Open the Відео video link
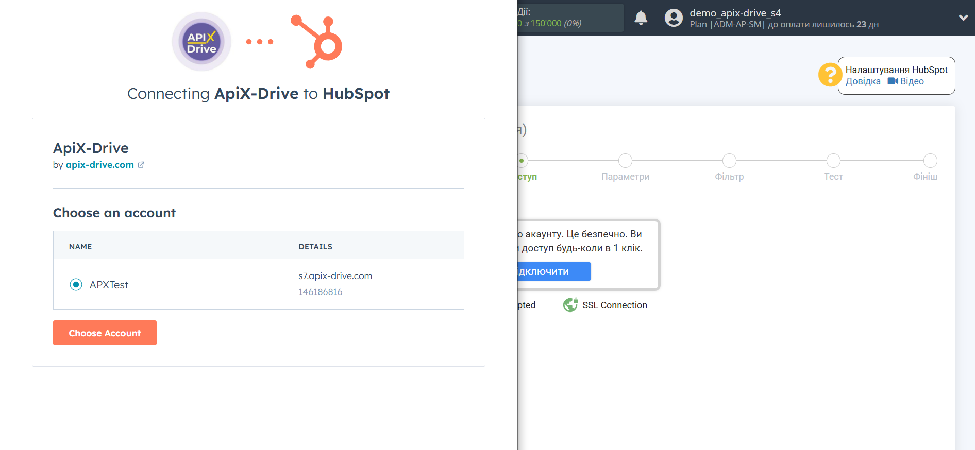 click(912, 81)
